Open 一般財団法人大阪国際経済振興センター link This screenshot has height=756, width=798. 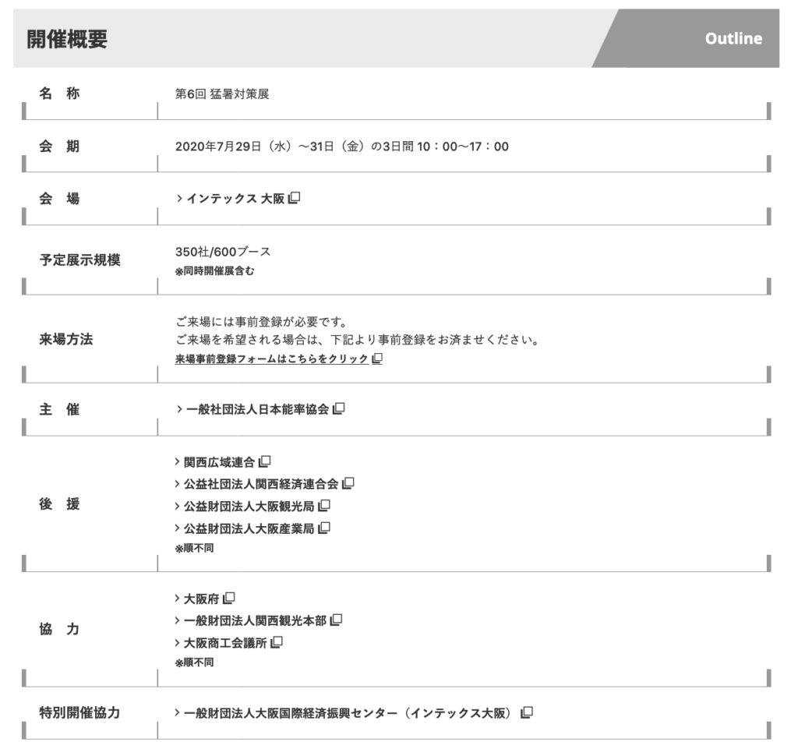click(347, 714)
